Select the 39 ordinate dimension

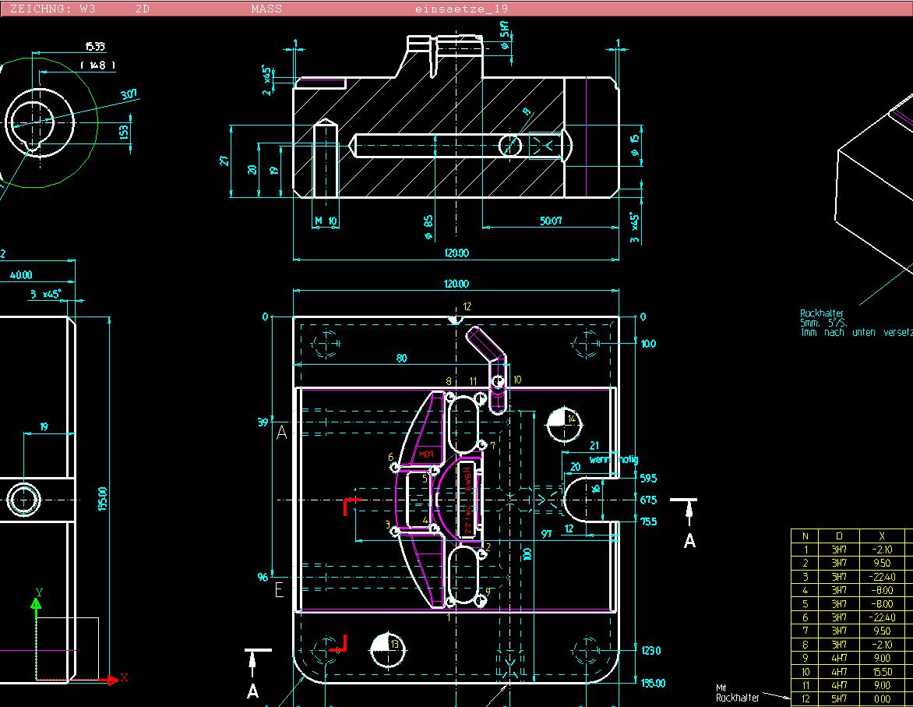[263, 422]
